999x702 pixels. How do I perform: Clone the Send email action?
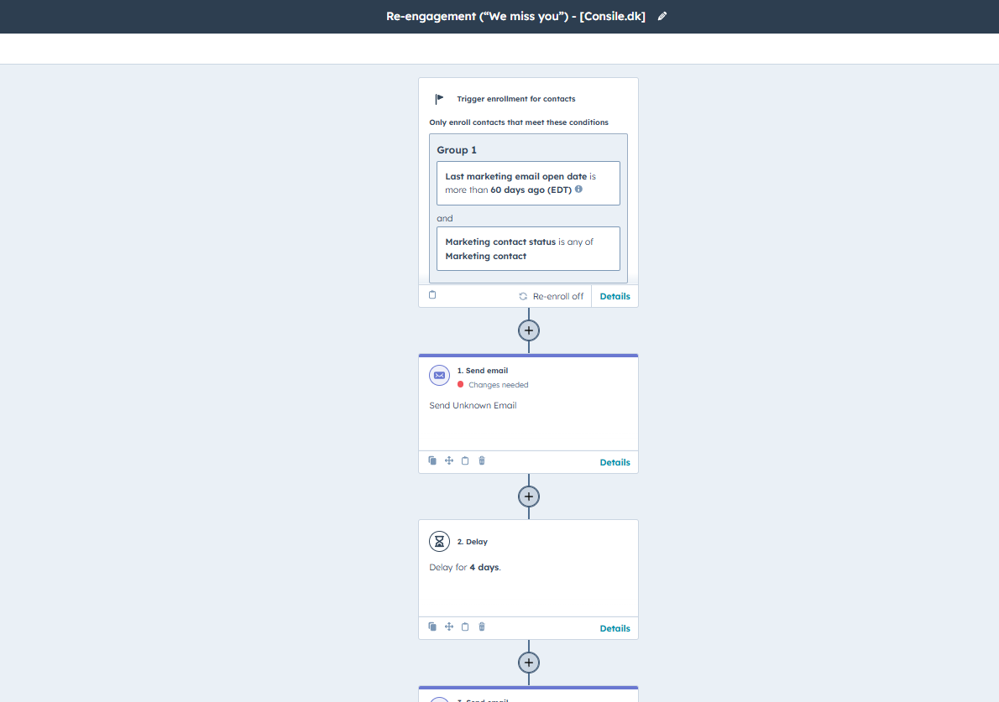point(432,460)
